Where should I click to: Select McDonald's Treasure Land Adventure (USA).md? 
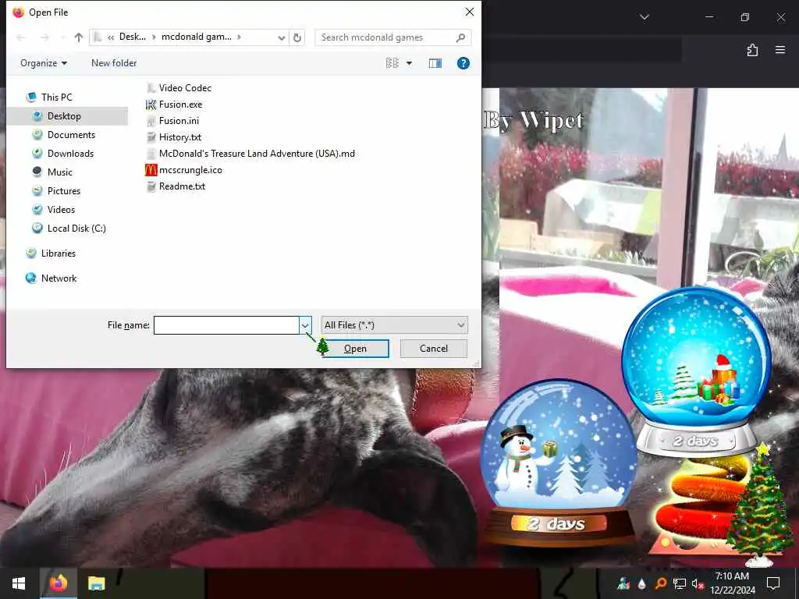click(257, 154)
